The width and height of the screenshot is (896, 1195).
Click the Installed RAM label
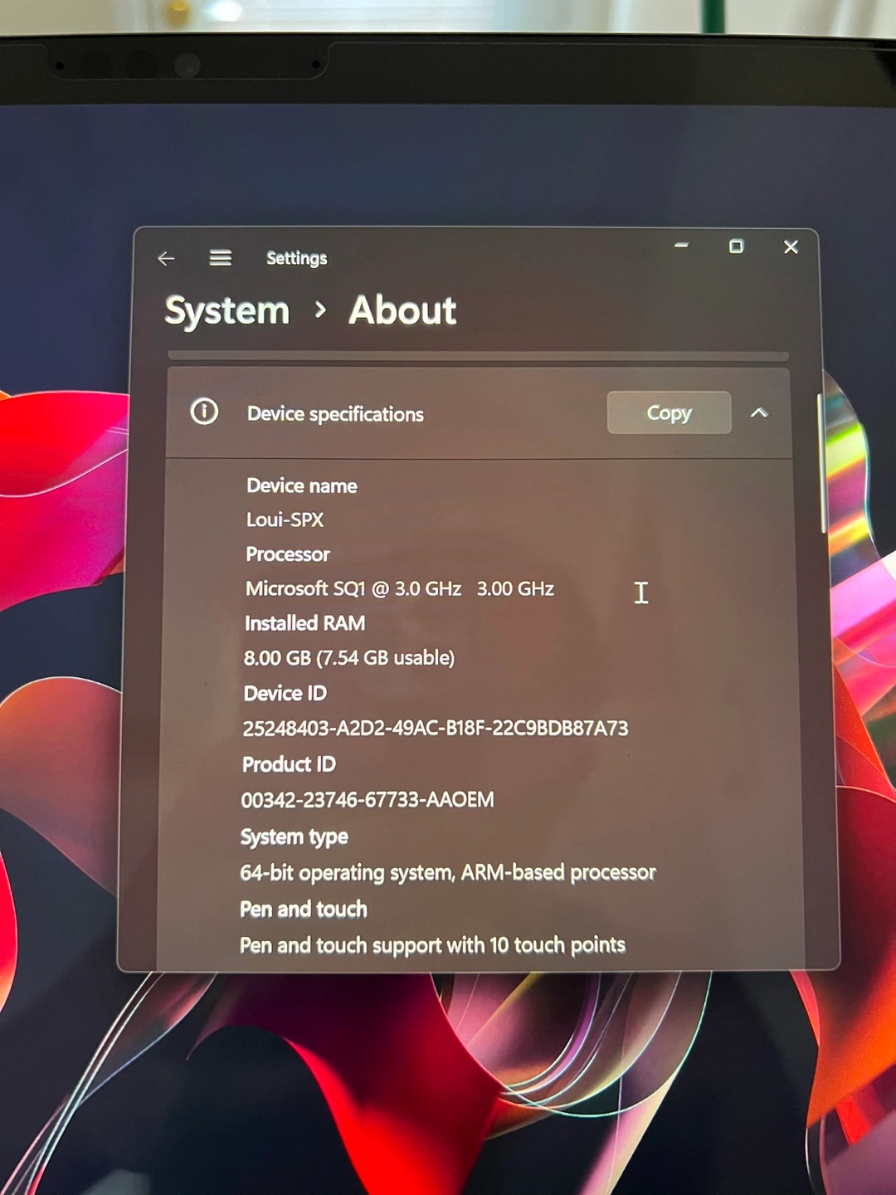click(x=304, y=623)
